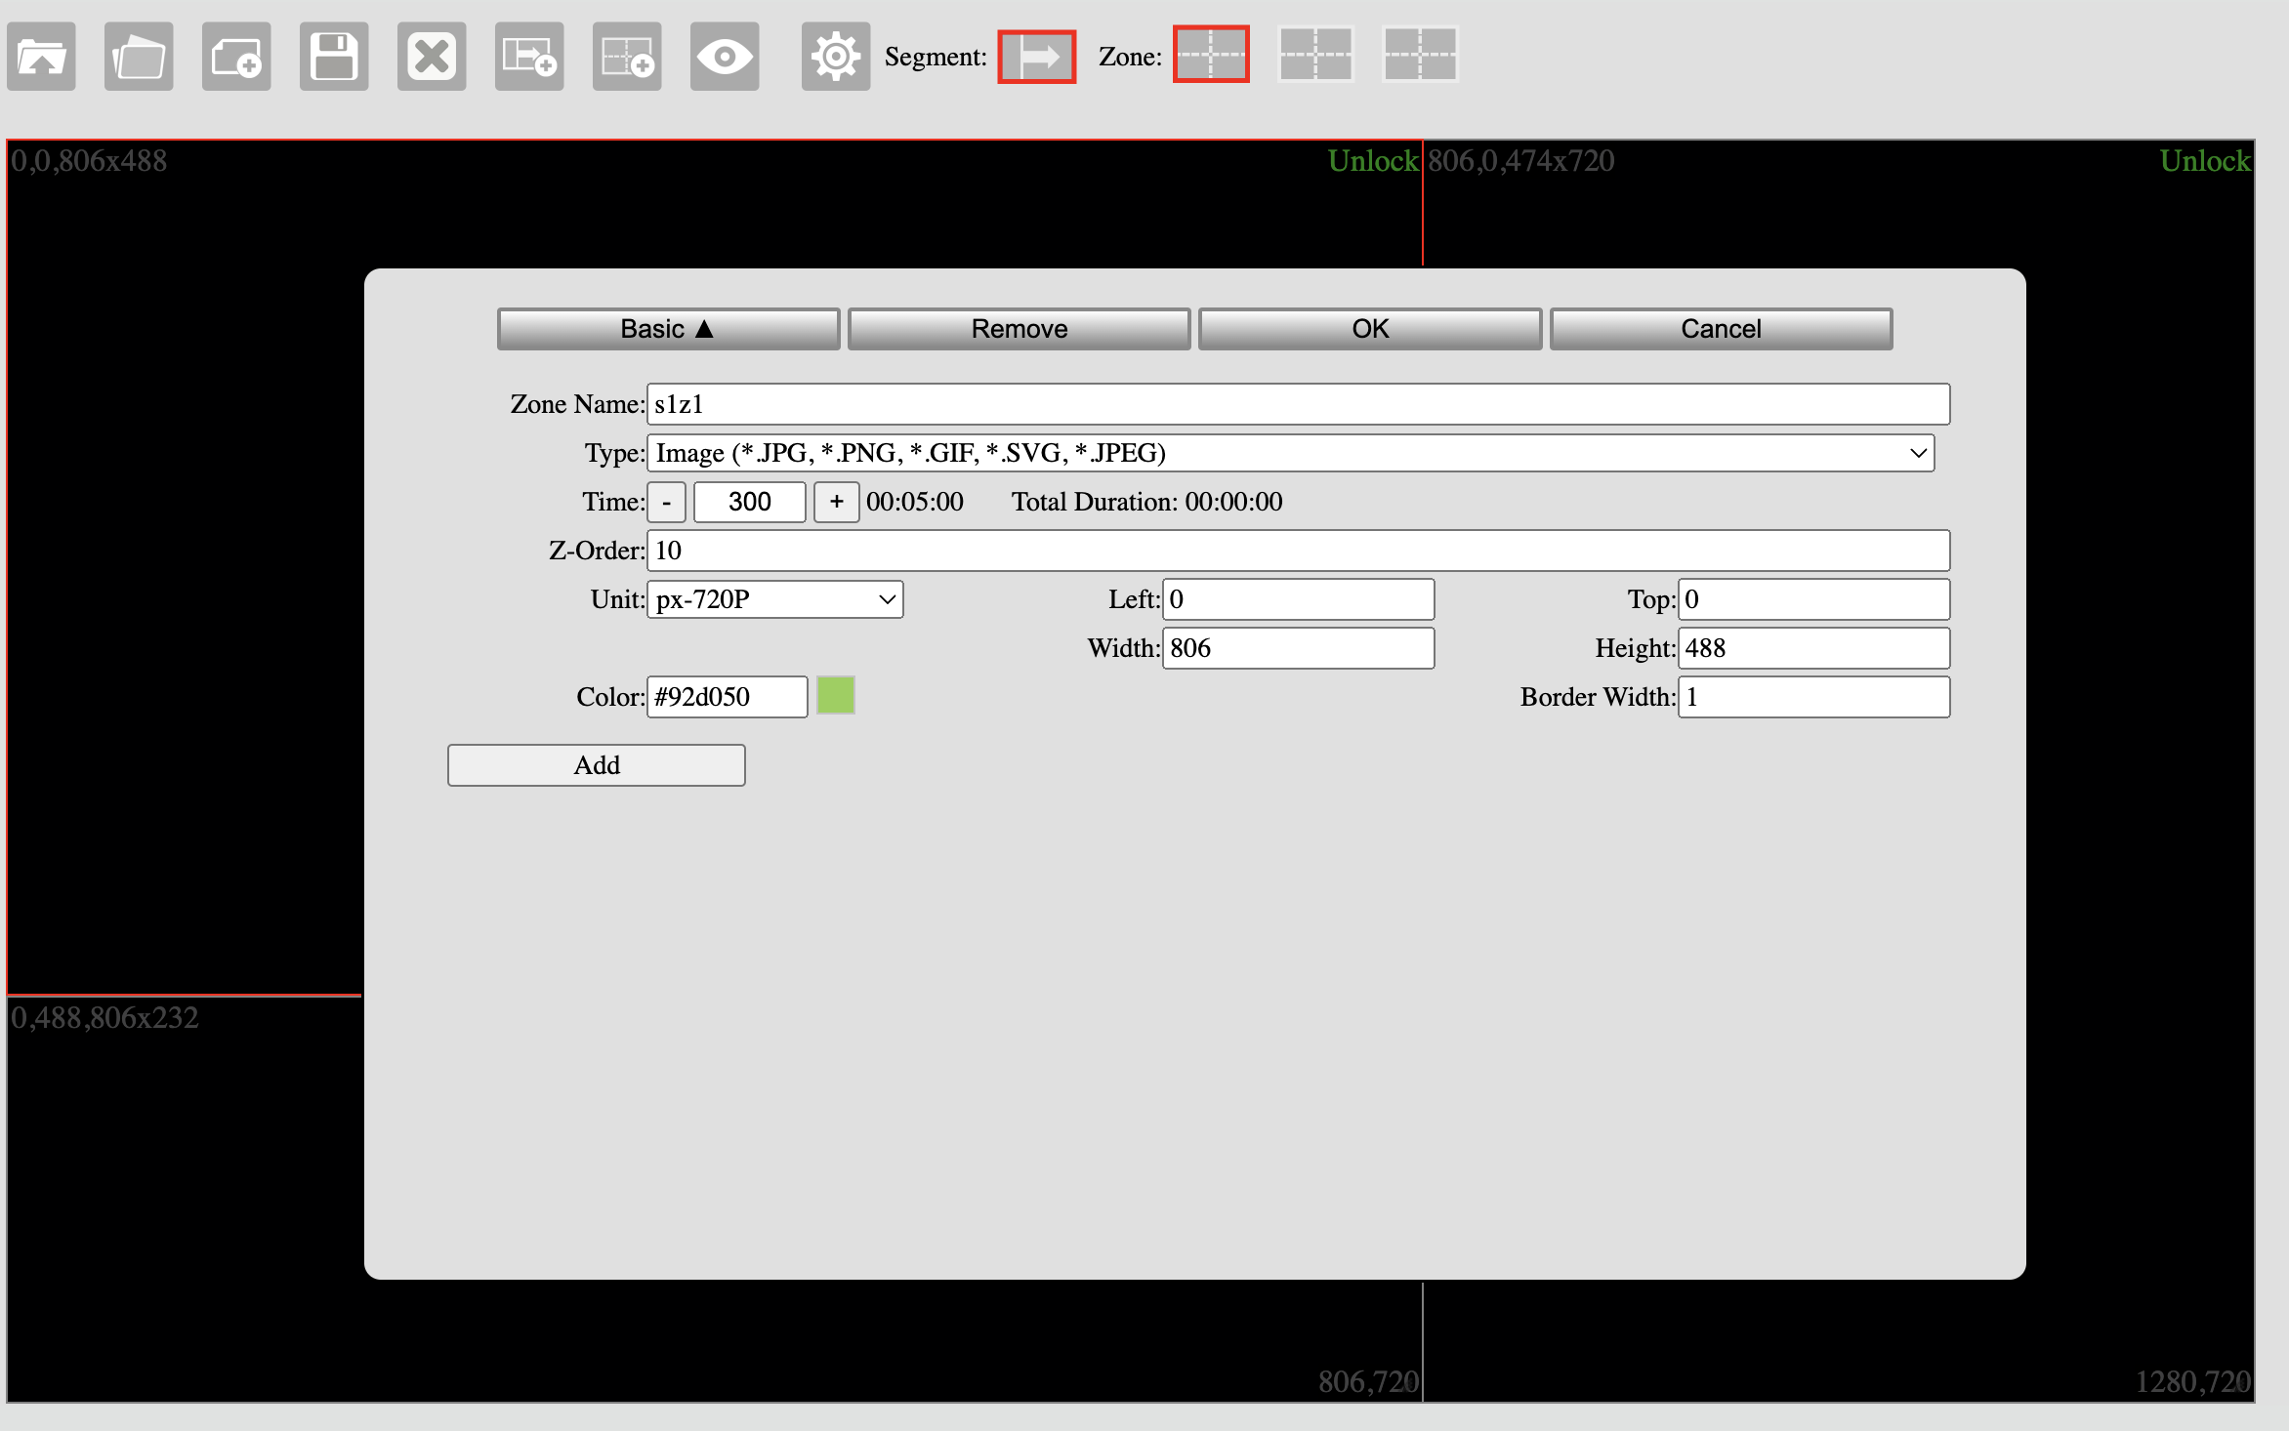Open the Unit dropdown showing px-720P
Image resolution: width=2289 pixels, height=1431 pixels.
(x=774, y=599)
